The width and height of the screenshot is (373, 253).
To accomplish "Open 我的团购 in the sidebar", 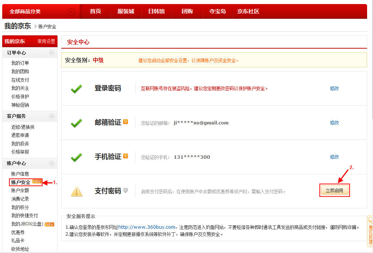I will [20, 71].
